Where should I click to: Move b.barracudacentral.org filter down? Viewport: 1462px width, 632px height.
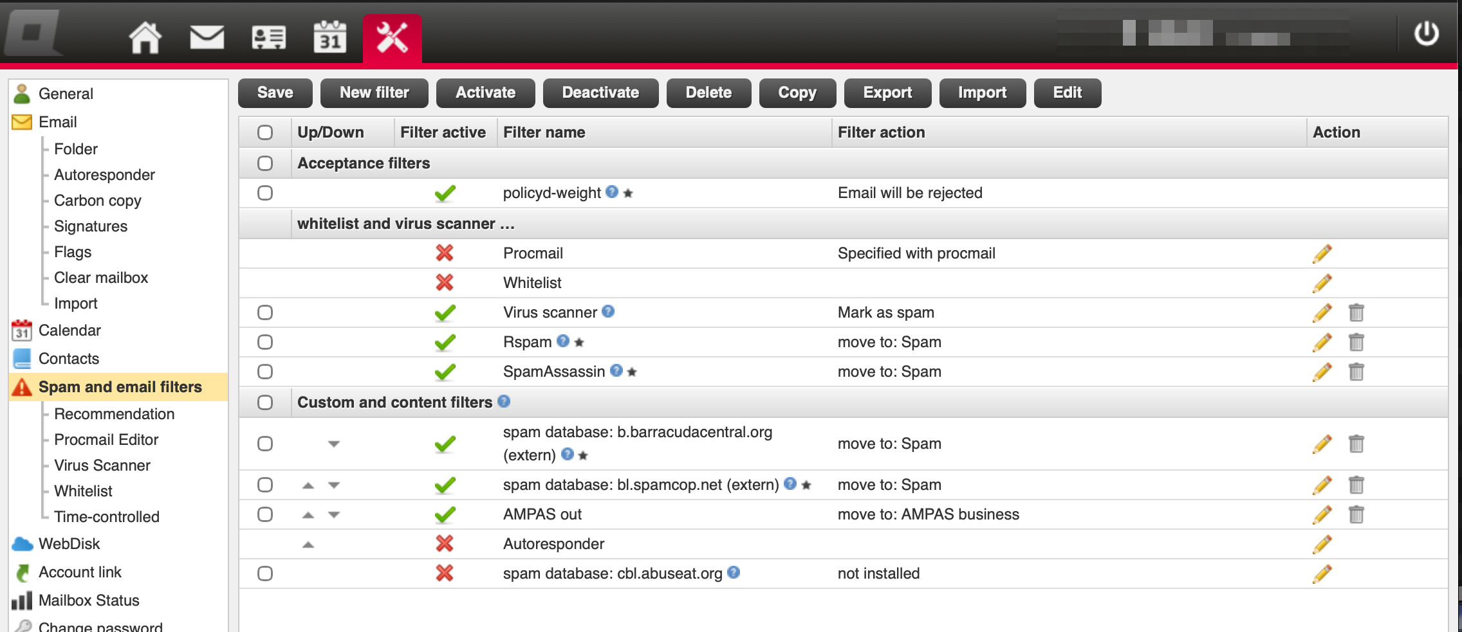pyautogui.click(x=333, y=444)
